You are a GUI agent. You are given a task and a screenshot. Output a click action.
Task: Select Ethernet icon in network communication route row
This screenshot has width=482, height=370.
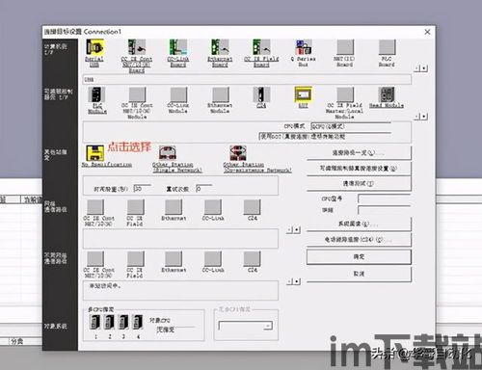(x=174, y=207)
